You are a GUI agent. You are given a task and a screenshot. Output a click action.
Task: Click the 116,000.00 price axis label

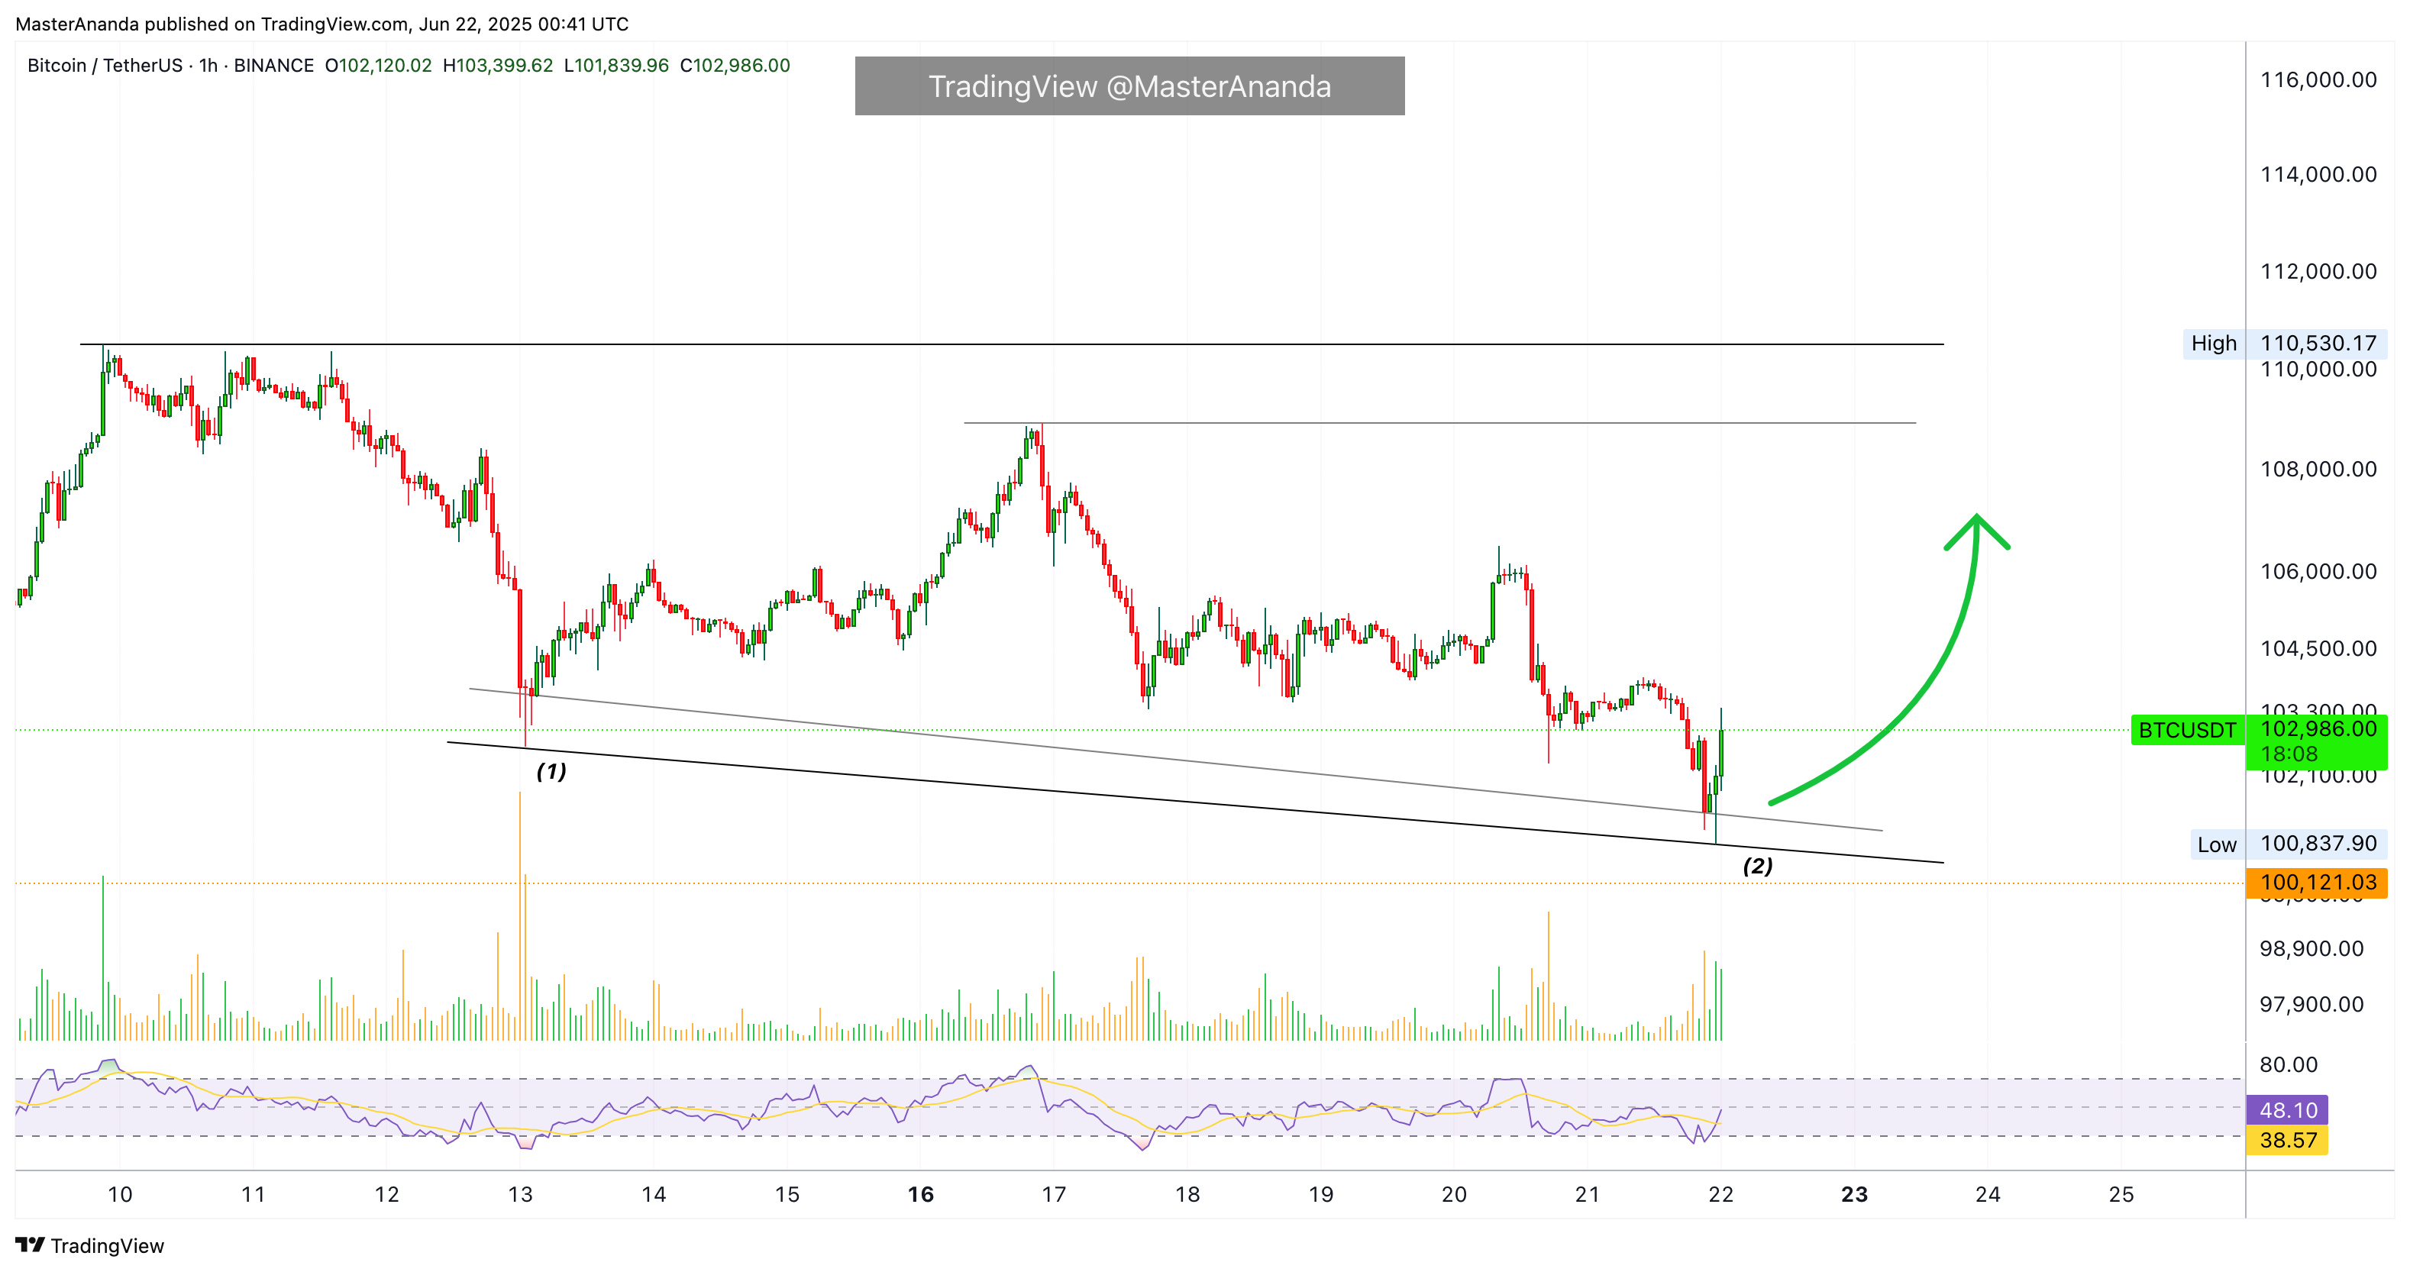[2318, 79]
